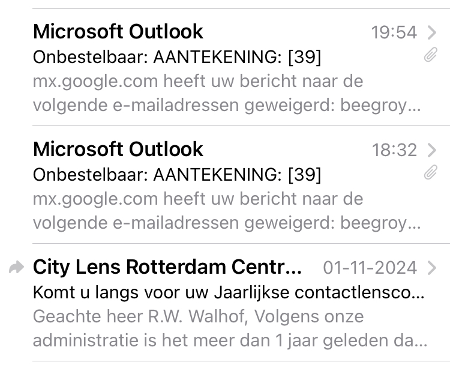Click 'mx.google.com heeft uw bericht' preview in 18:32 email
450x383 pixels.
click(x=198, y=199)
